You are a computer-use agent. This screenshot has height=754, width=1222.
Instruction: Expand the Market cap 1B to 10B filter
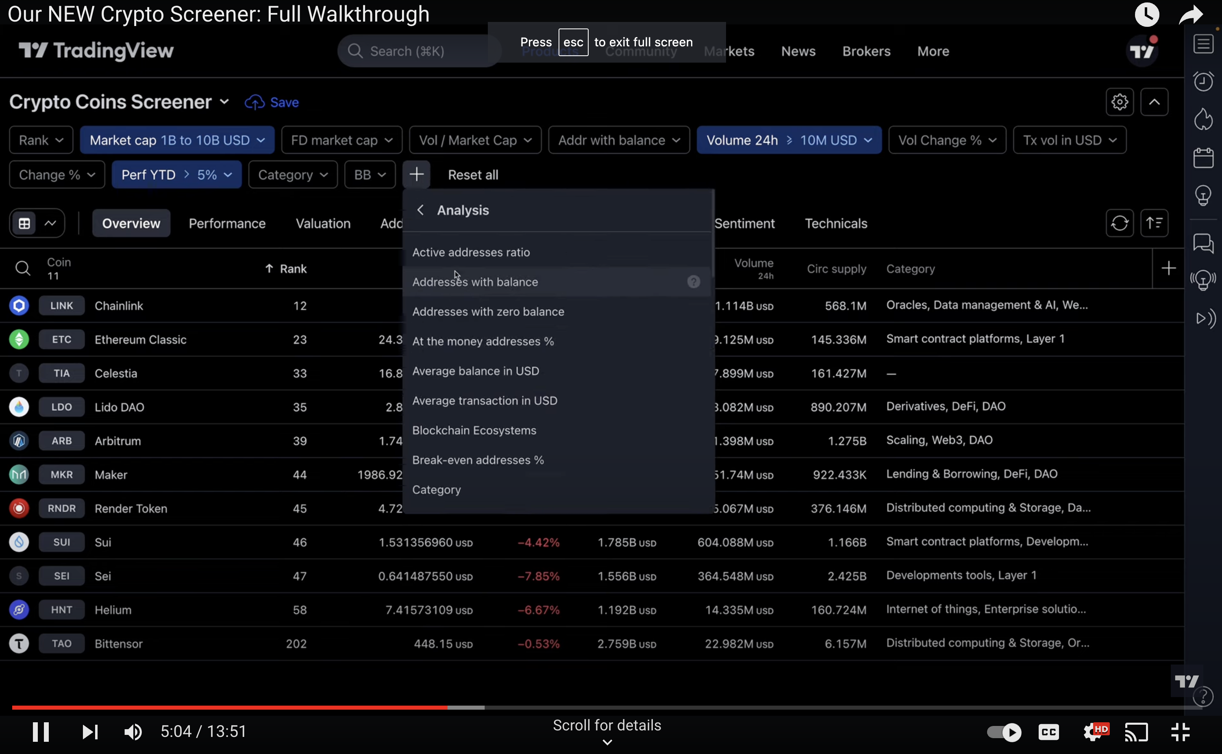click(177, 140)
